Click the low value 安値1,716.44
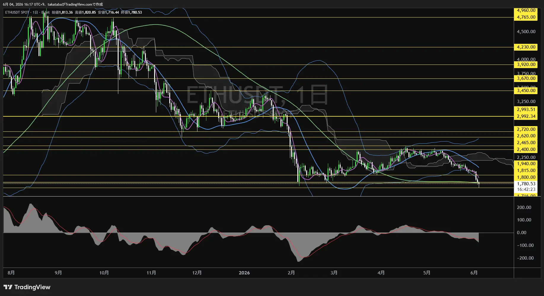This screenshot has height=296, width=544. (x=109, y=12)
